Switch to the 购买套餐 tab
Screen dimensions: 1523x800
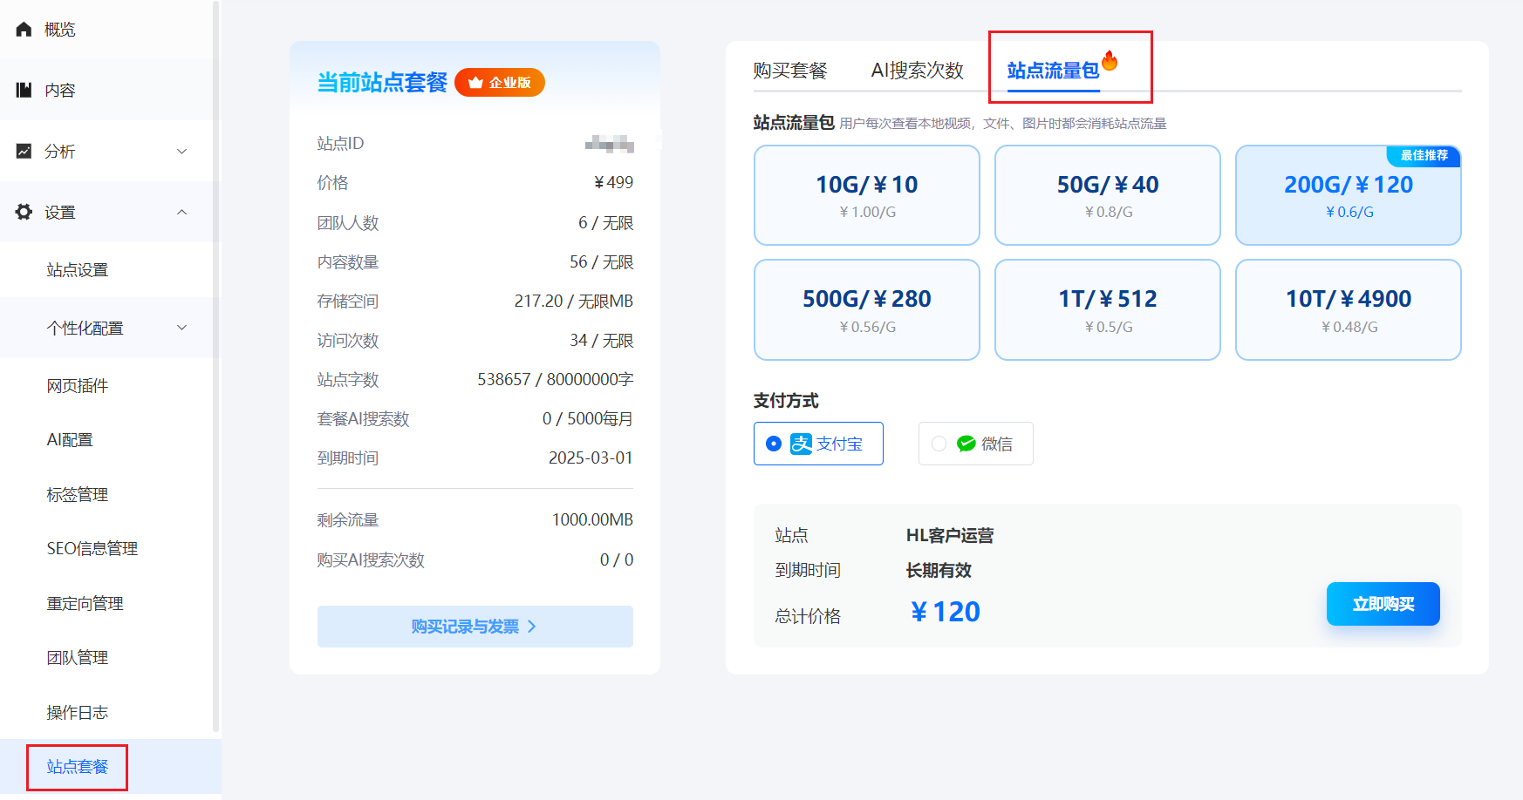[790, 71]
